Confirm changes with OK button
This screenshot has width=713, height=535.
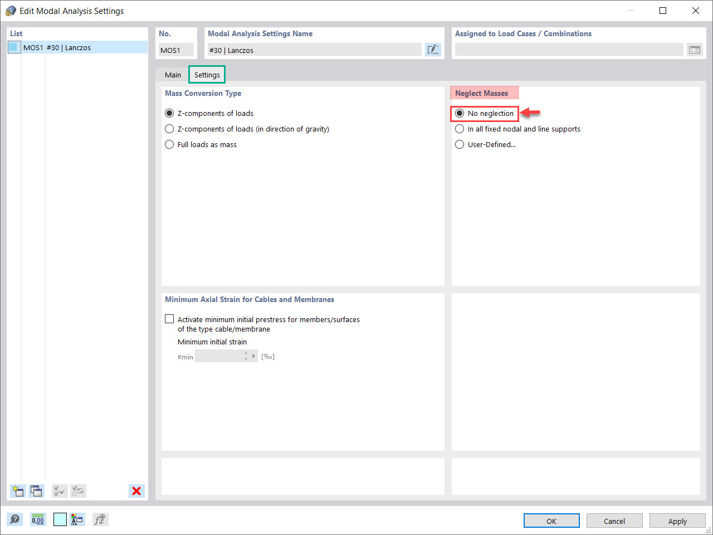(x=551, y=521)
